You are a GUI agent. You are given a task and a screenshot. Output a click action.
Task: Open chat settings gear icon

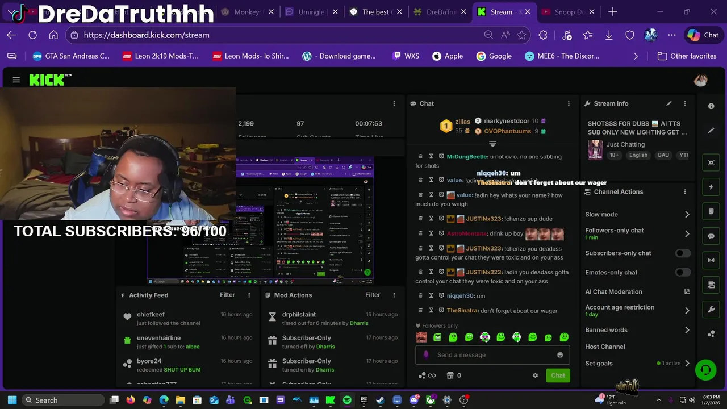click(535, 375)
